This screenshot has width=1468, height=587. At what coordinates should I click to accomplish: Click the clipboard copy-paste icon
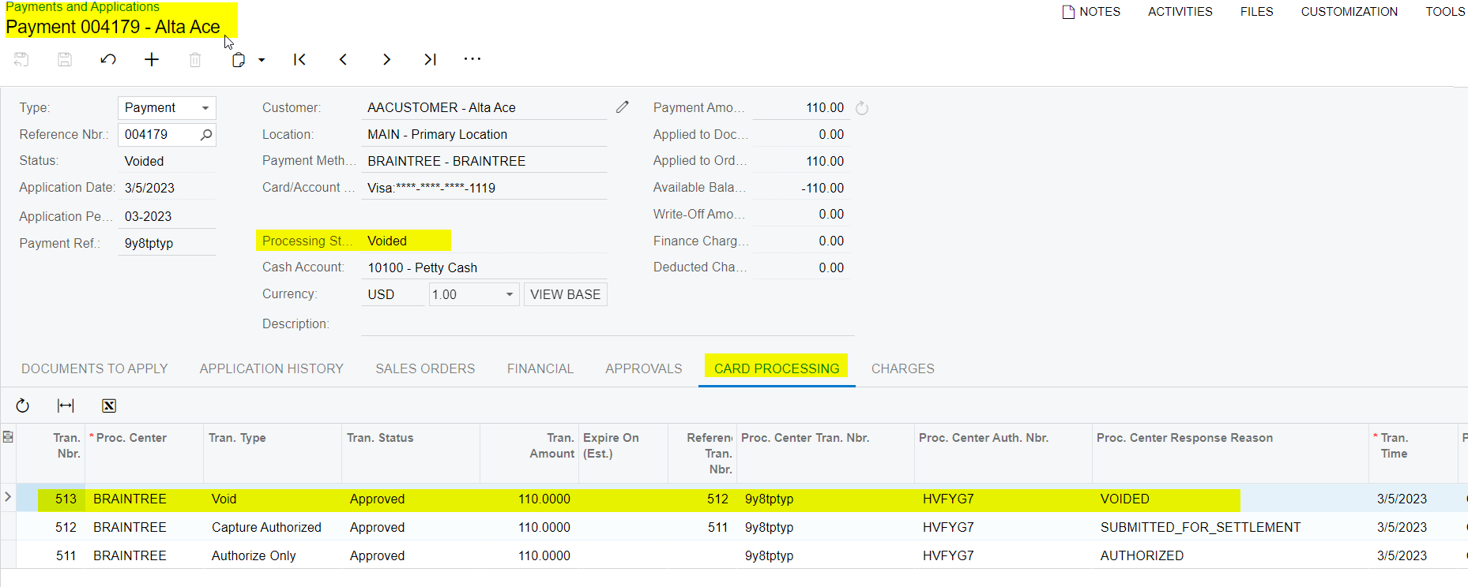pos(239,59)
